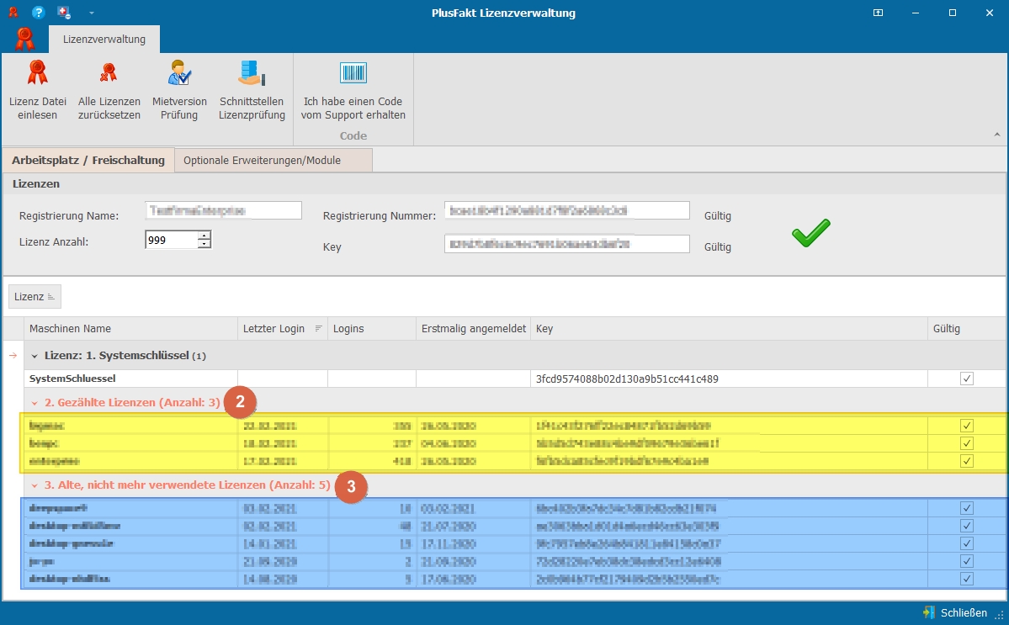The width and height of the screenshot is (1009, 625).
Task: Click the sort/filter icon in Letzter Login header
Action: click(319, 329)
